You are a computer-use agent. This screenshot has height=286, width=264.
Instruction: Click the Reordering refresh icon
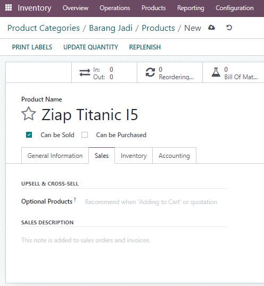tap(150, 72)
